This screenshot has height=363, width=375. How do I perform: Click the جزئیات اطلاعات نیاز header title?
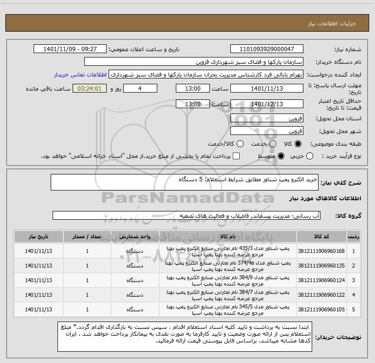(332, 23)
